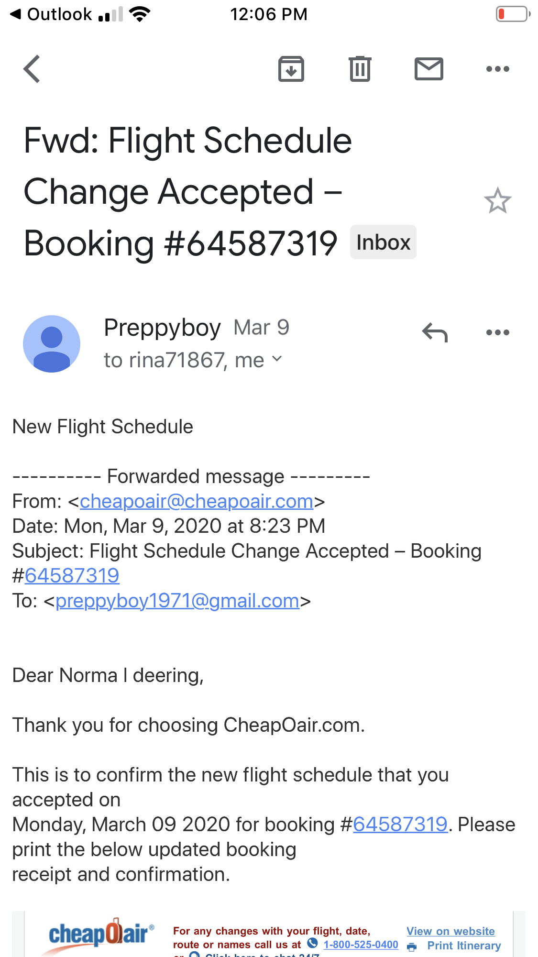The image size is (538, 957).
Task: Tap the back arrow to leave email
Action: 32,69
